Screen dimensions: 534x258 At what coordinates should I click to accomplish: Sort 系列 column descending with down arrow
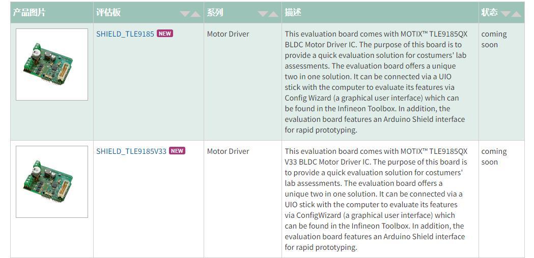(263, 14)
